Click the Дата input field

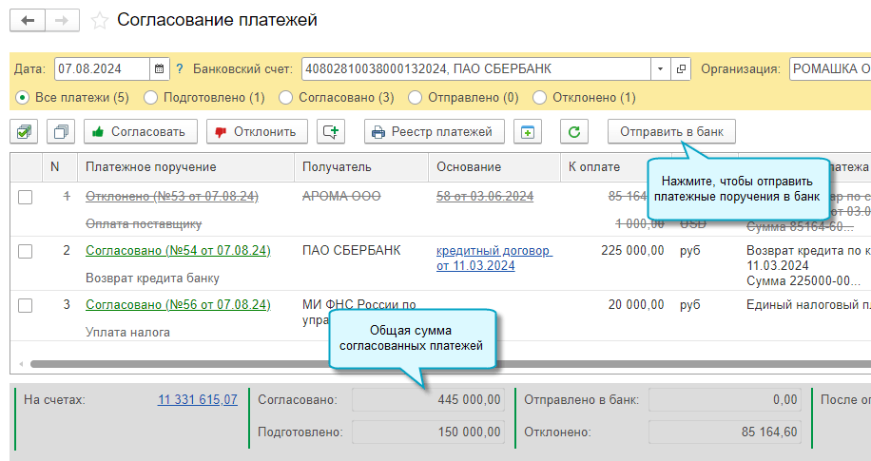click(x=102, y=68)
